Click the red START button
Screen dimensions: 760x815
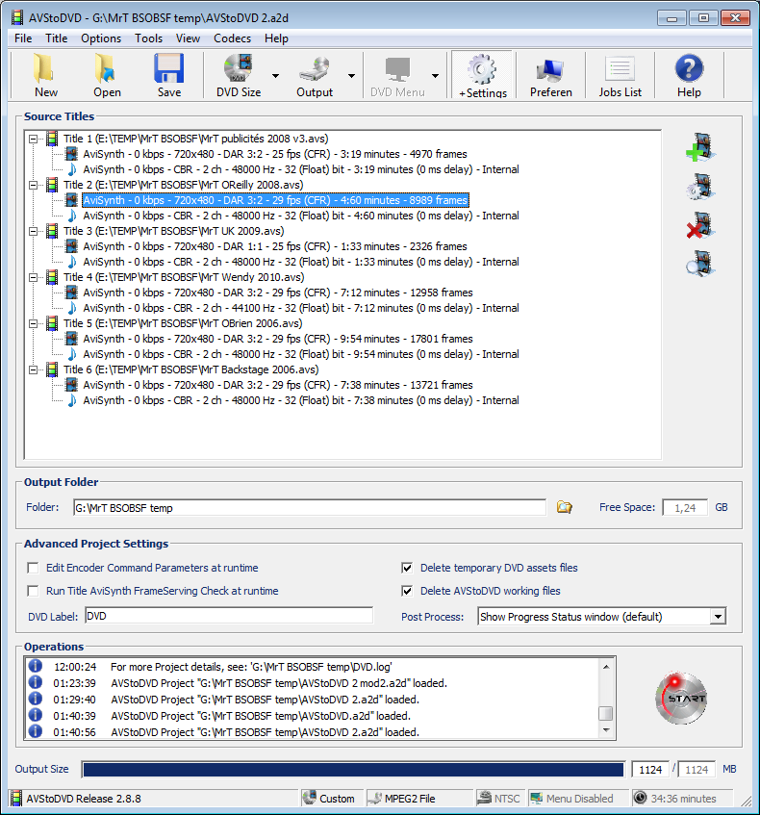tap(680, 698)
